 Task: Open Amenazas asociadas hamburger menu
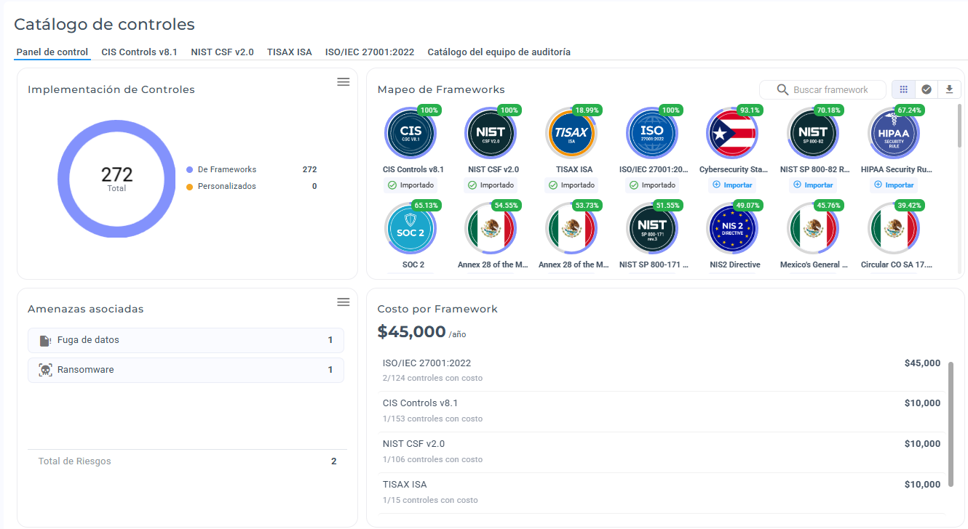[344, 302]
